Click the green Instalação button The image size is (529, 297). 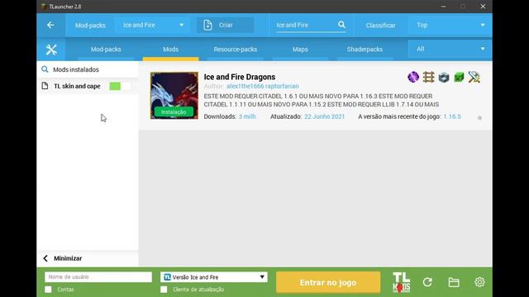(x=174, y=112)
